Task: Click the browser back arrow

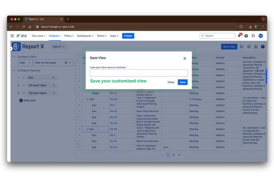Action: [11, 27]
